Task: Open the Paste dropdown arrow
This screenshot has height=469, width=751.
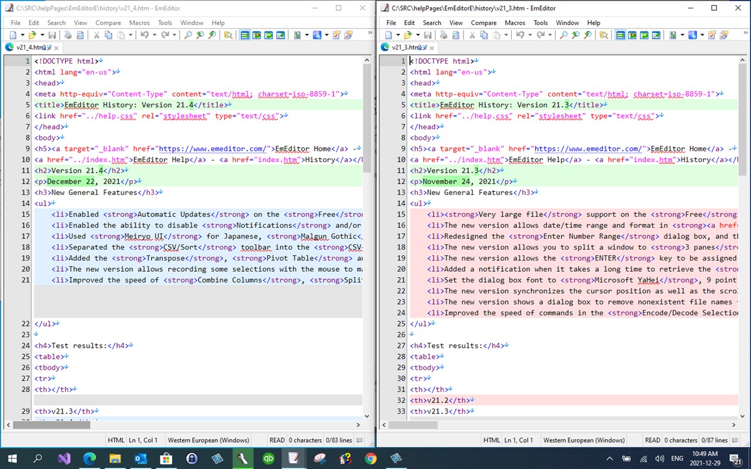Action: pyautogui.click(x=131, y=35)
